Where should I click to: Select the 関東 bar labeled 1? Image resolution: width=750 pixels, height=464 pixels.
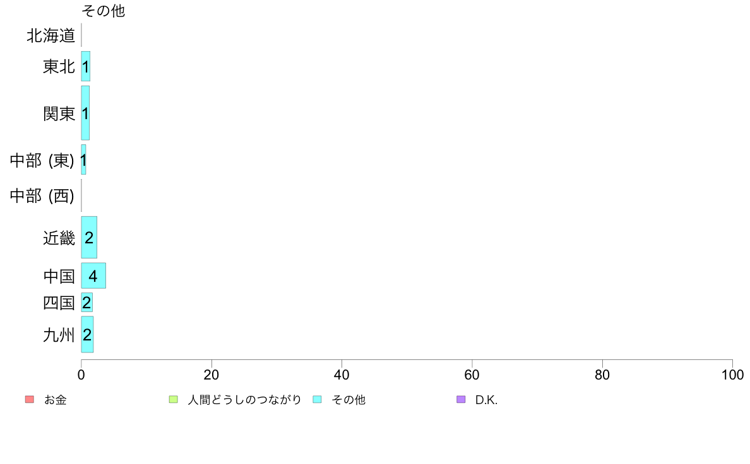(x=85, y=113)
